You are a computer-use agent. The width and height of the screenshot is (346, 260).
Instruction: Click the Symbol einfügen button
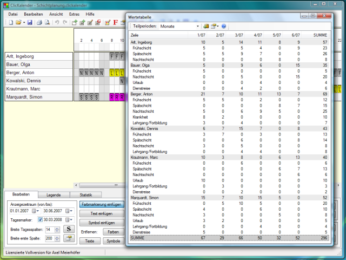click(102, 223)
